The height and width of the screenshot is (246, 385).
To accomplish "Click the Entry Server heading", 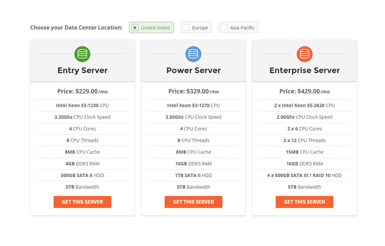I will point(82,71).
